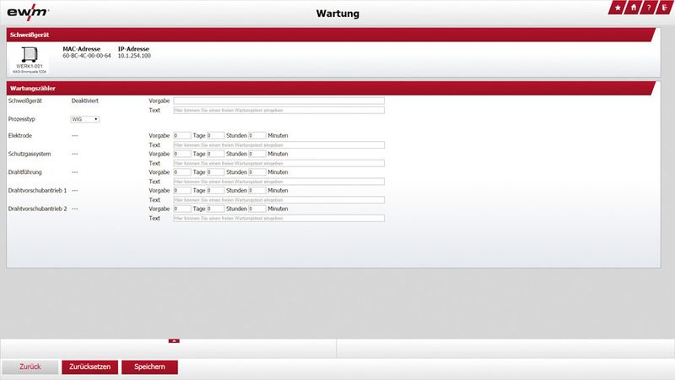Click the Elektrode row label
Viewport: 675px width, 380px height.
(20, 136)
